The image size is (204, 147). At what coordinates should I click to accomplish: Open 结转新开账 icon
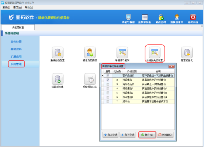(x=58, y=79)
